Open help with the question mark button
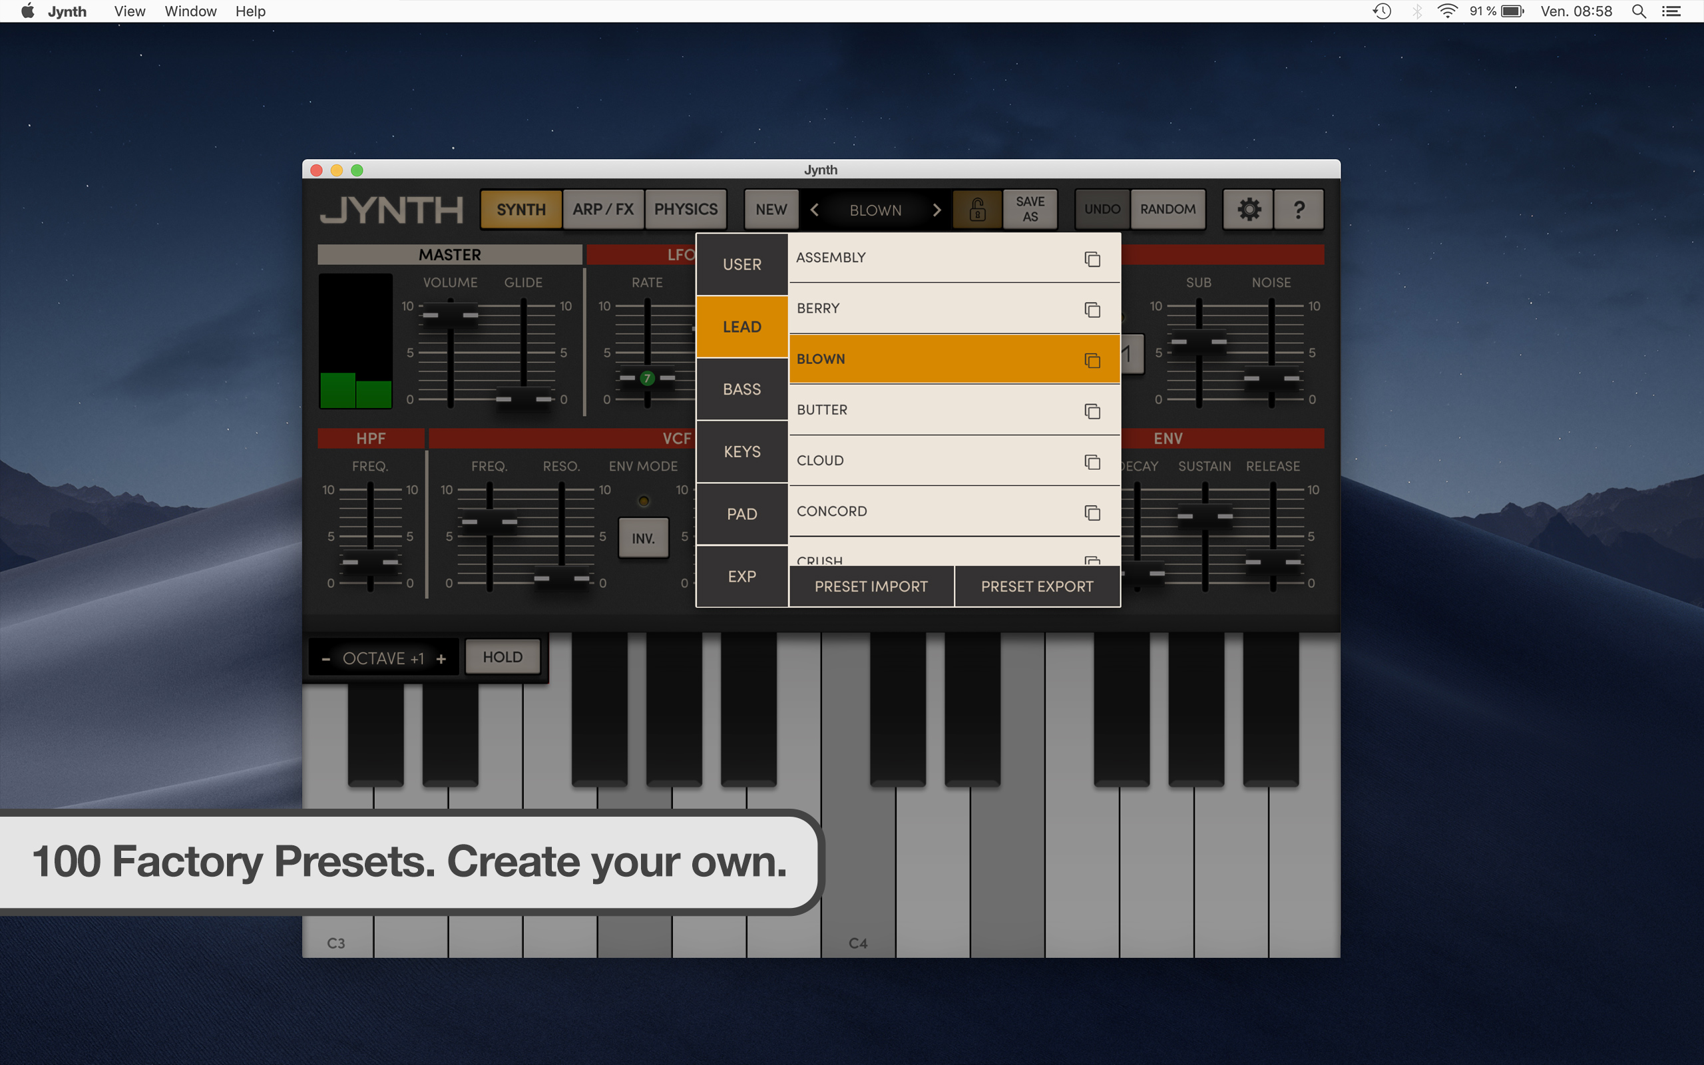The height and width of the screenshot is (1065, 1704). (1299, 209)
